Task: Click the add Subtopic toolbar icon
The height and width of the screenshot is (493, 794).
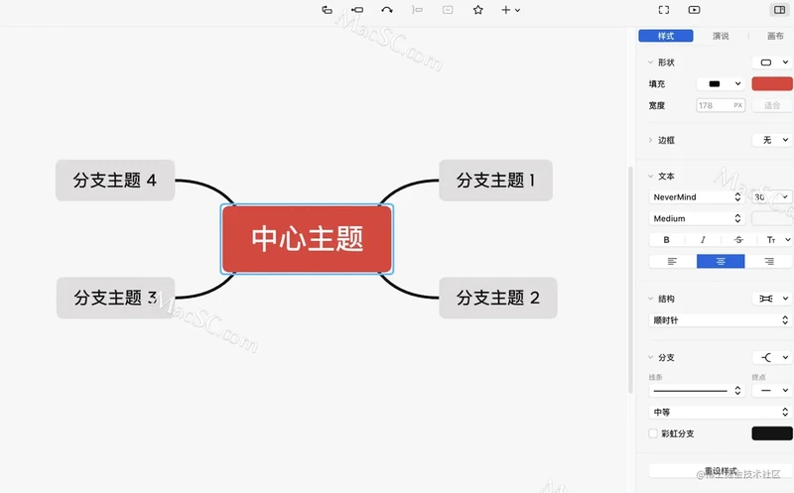Action: click(x=357, y=10)
